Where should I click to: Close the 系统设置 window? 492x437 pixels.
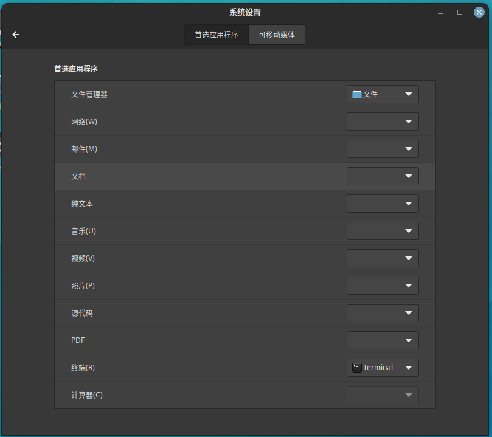coord(479,12)
